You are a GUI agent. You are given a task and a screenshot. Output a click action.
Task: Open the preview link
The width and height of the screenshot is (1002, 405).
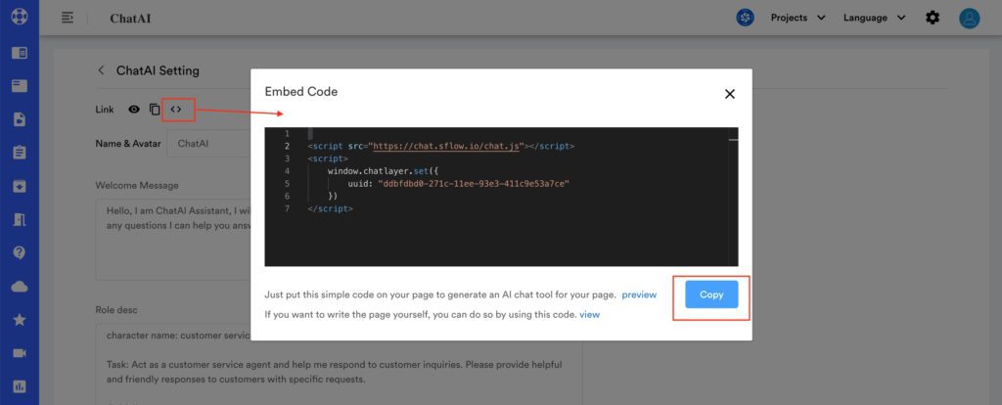(639, 294)
